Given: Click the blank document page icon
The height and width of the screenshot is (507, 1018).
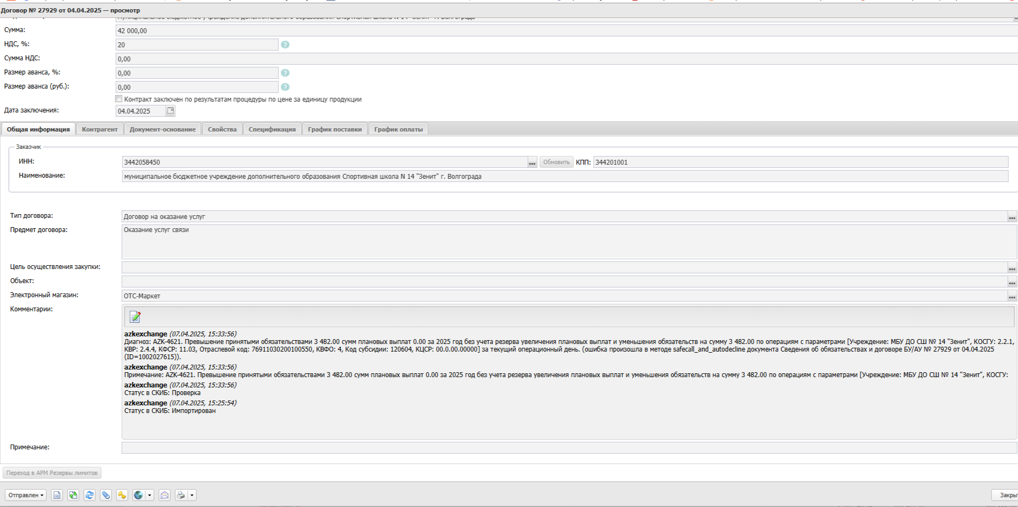Looking at the screenshot, I should (x=57, y=495).
